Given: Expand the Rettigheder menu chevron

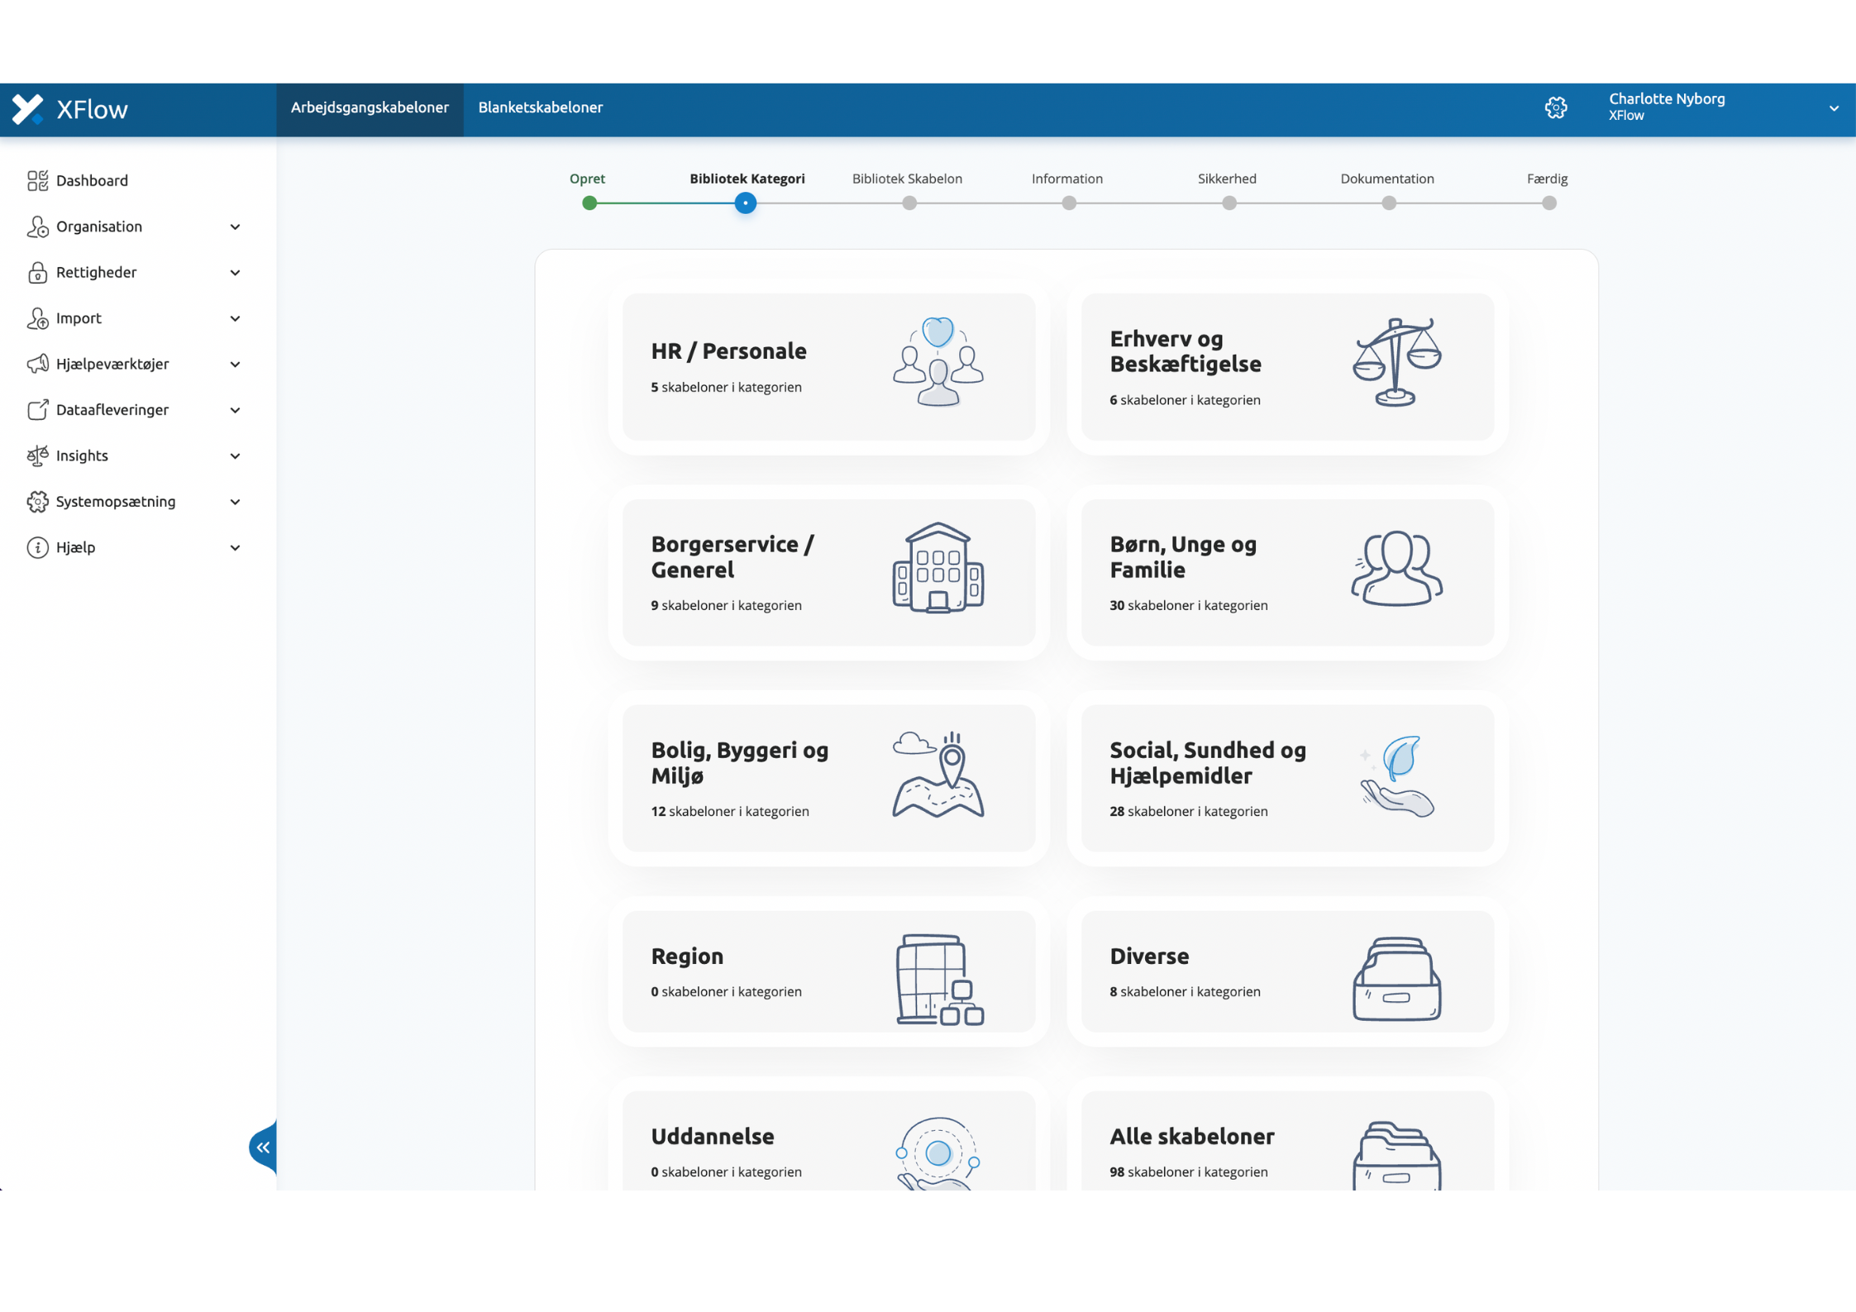Looking at the screenshot, I should pos(235,273).
